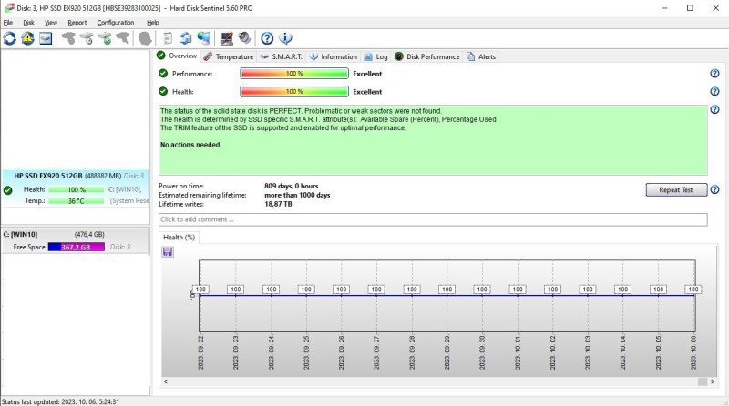
Task: Save the health chart with the floppy icon
Action: point(168,252)
